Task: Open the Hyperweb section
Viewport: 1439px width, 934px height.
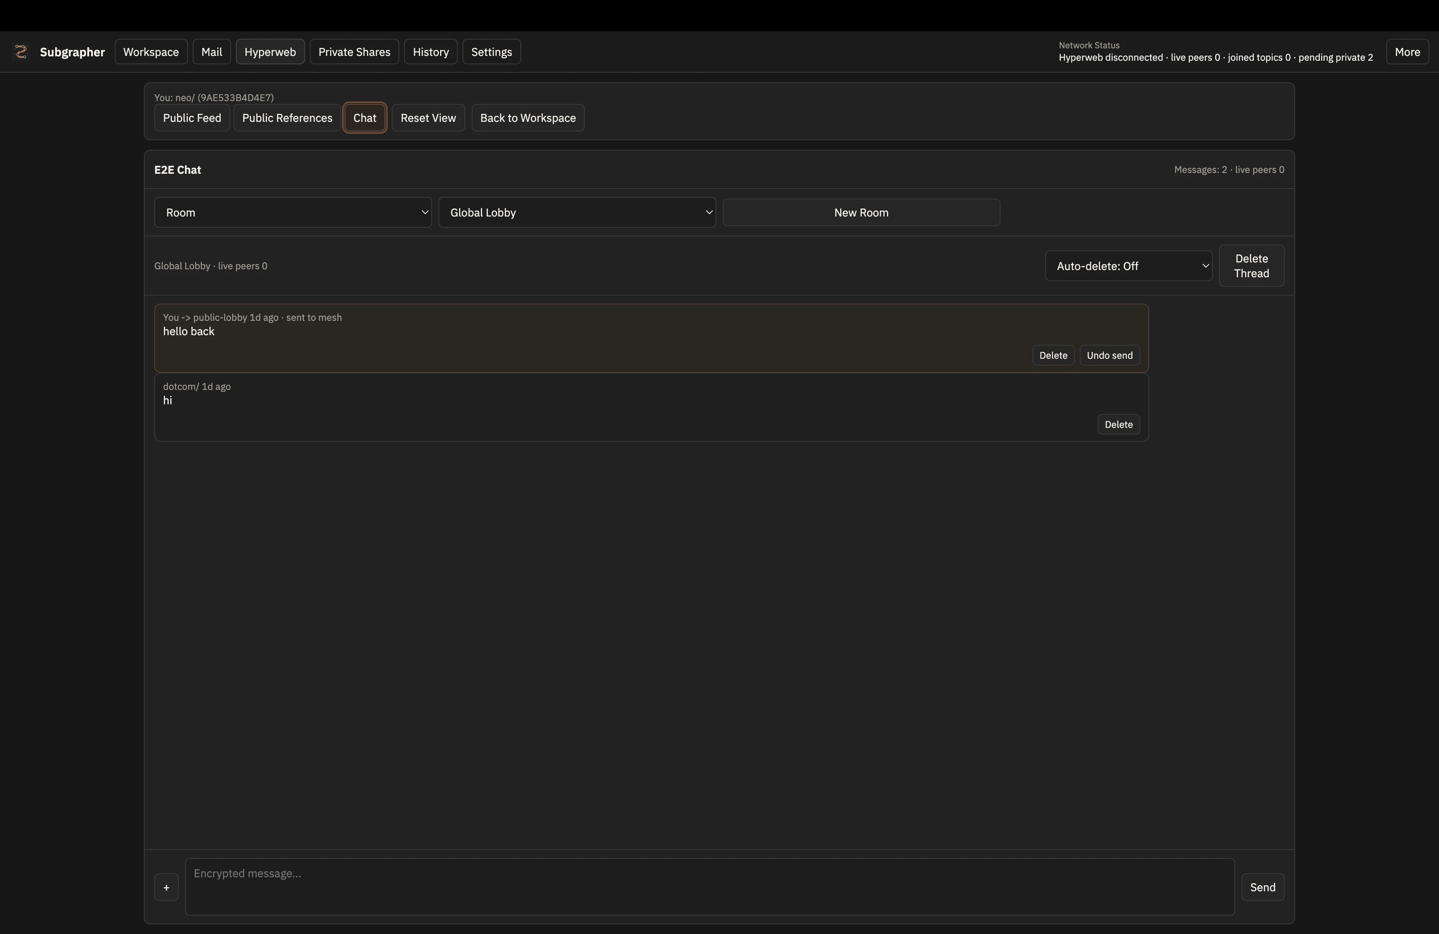Action: tap(270, 52)
